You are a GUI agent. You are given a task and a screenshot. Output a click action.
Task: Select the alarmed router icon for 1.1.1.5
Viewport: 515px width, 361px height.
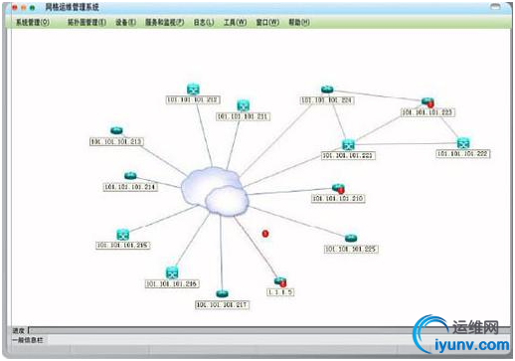tap(280, 282)
